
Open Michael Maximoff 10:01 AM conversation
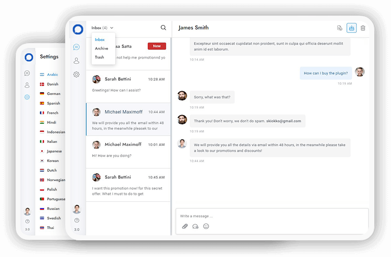click(x=128, y=152)
